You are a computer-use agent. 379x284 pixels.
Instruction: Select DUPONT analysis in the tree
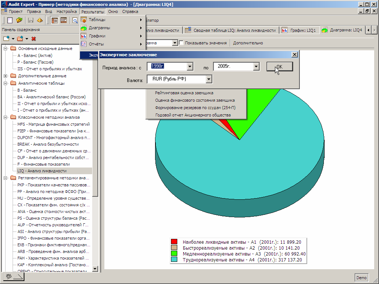coord(53,138)
